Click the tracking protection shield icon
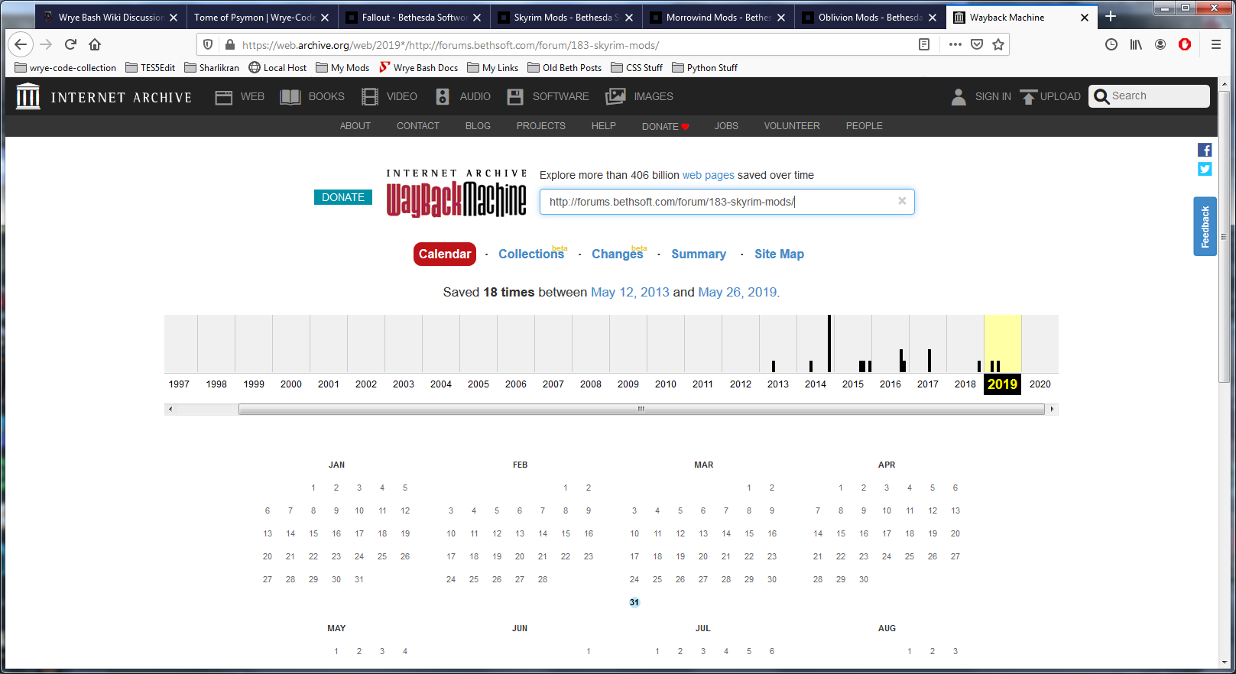1236x674 pixels. point(208,45)
